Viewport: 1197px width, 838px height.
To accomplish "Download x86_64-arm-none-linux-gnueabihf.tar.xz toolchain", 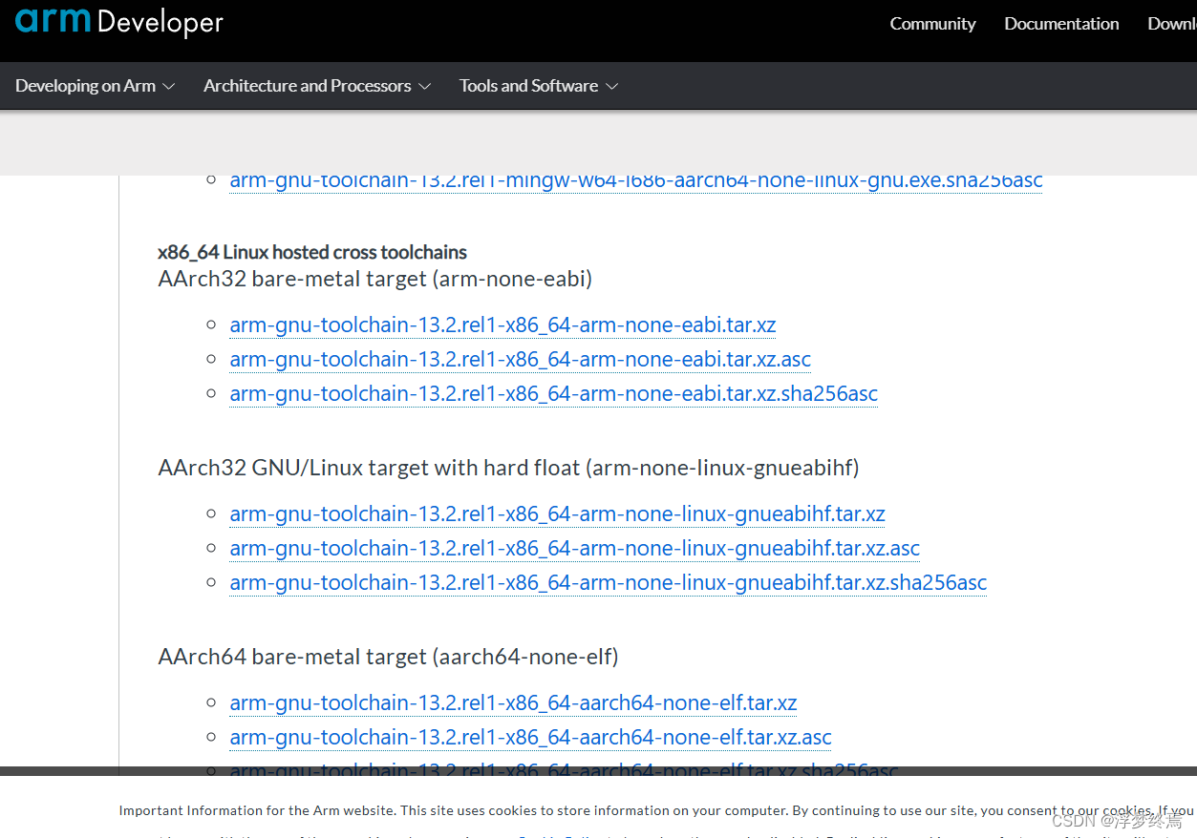I will point(557,513).
